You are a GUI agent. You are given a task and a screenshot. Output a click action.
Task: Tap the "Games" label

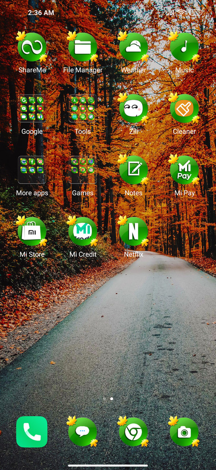click(x=83, y=193)
